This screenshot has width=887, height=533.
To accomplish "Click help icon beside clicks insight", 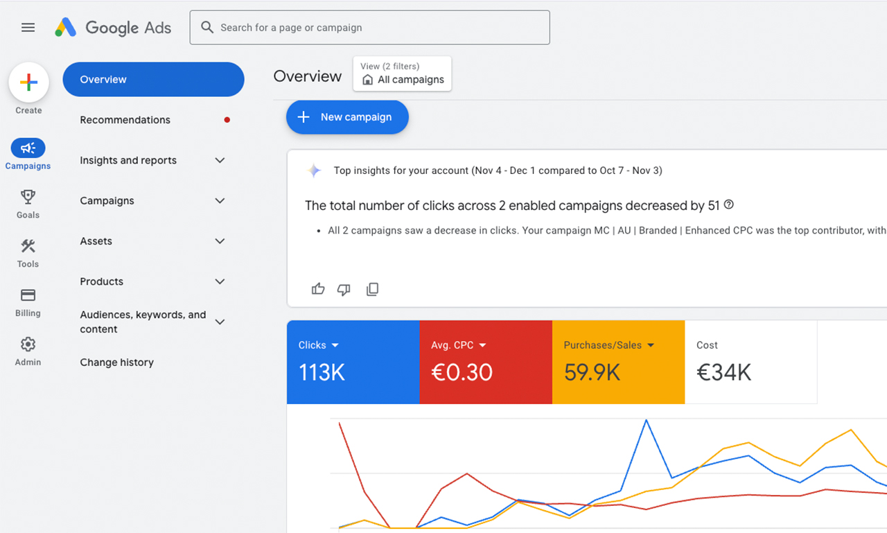I will point(728,205).
